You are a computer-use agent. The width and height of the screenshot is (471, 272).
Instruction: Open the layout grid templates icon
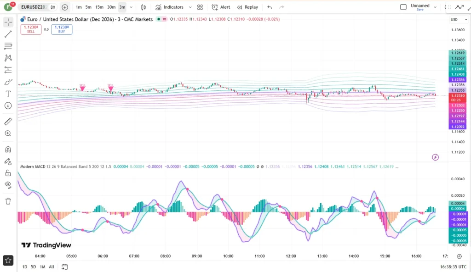200,7
